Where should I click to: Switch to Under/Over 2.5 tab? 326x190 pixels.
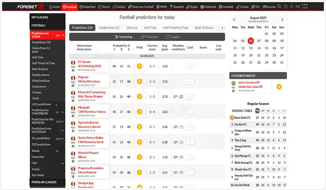pyautogui.click(x=109, y=28)
